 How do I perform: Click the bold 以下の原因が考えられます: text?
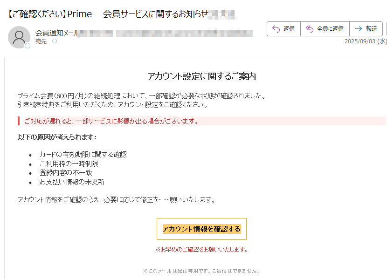tap(57, 137)
